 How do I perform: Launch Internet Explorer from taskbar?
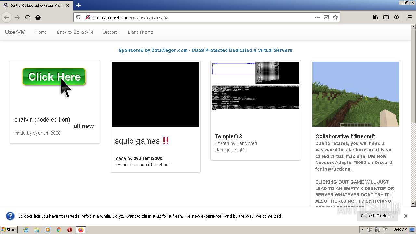[x=26, y=230]
